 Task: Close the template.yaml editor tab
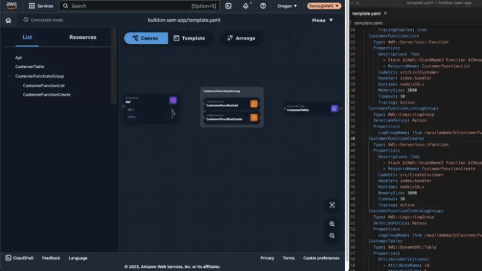coord(385,13)
